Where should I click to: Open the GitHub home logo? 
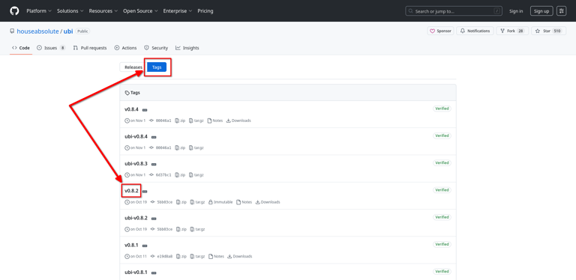tap(14, 11)
